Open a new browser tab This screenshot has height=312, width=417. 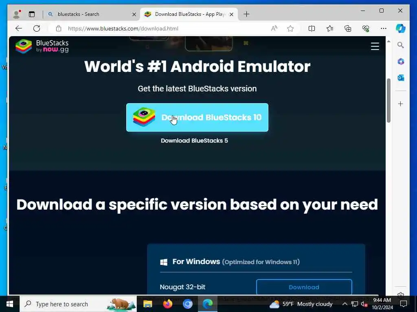246,14
